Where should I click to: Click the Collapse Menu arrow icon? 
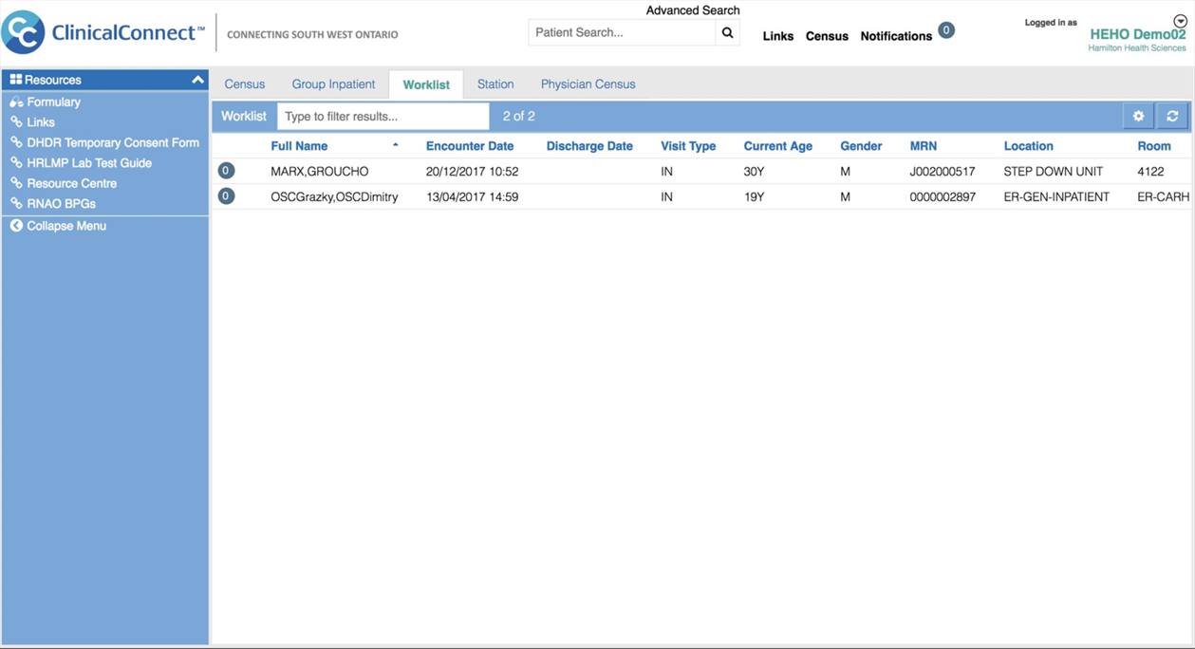click(16, 226)
